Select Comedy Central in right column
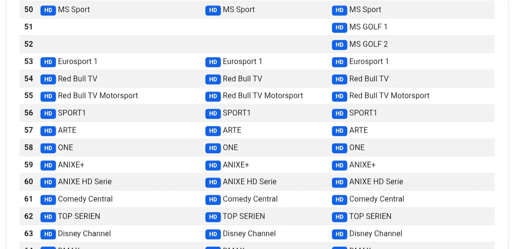 376,199
